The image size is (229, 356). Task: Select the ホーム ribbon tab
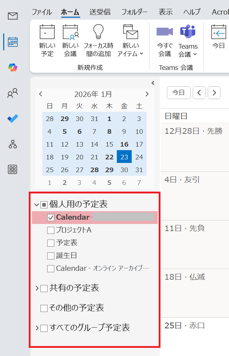point(70,12)
